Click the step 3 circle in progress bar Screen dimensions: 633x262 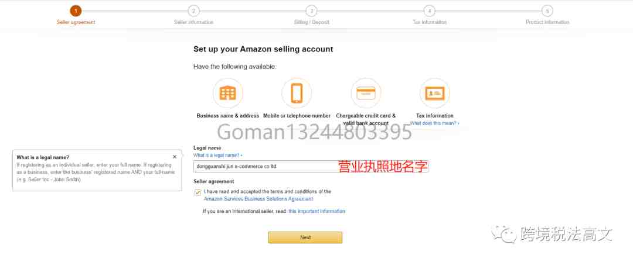coord(311,11)
